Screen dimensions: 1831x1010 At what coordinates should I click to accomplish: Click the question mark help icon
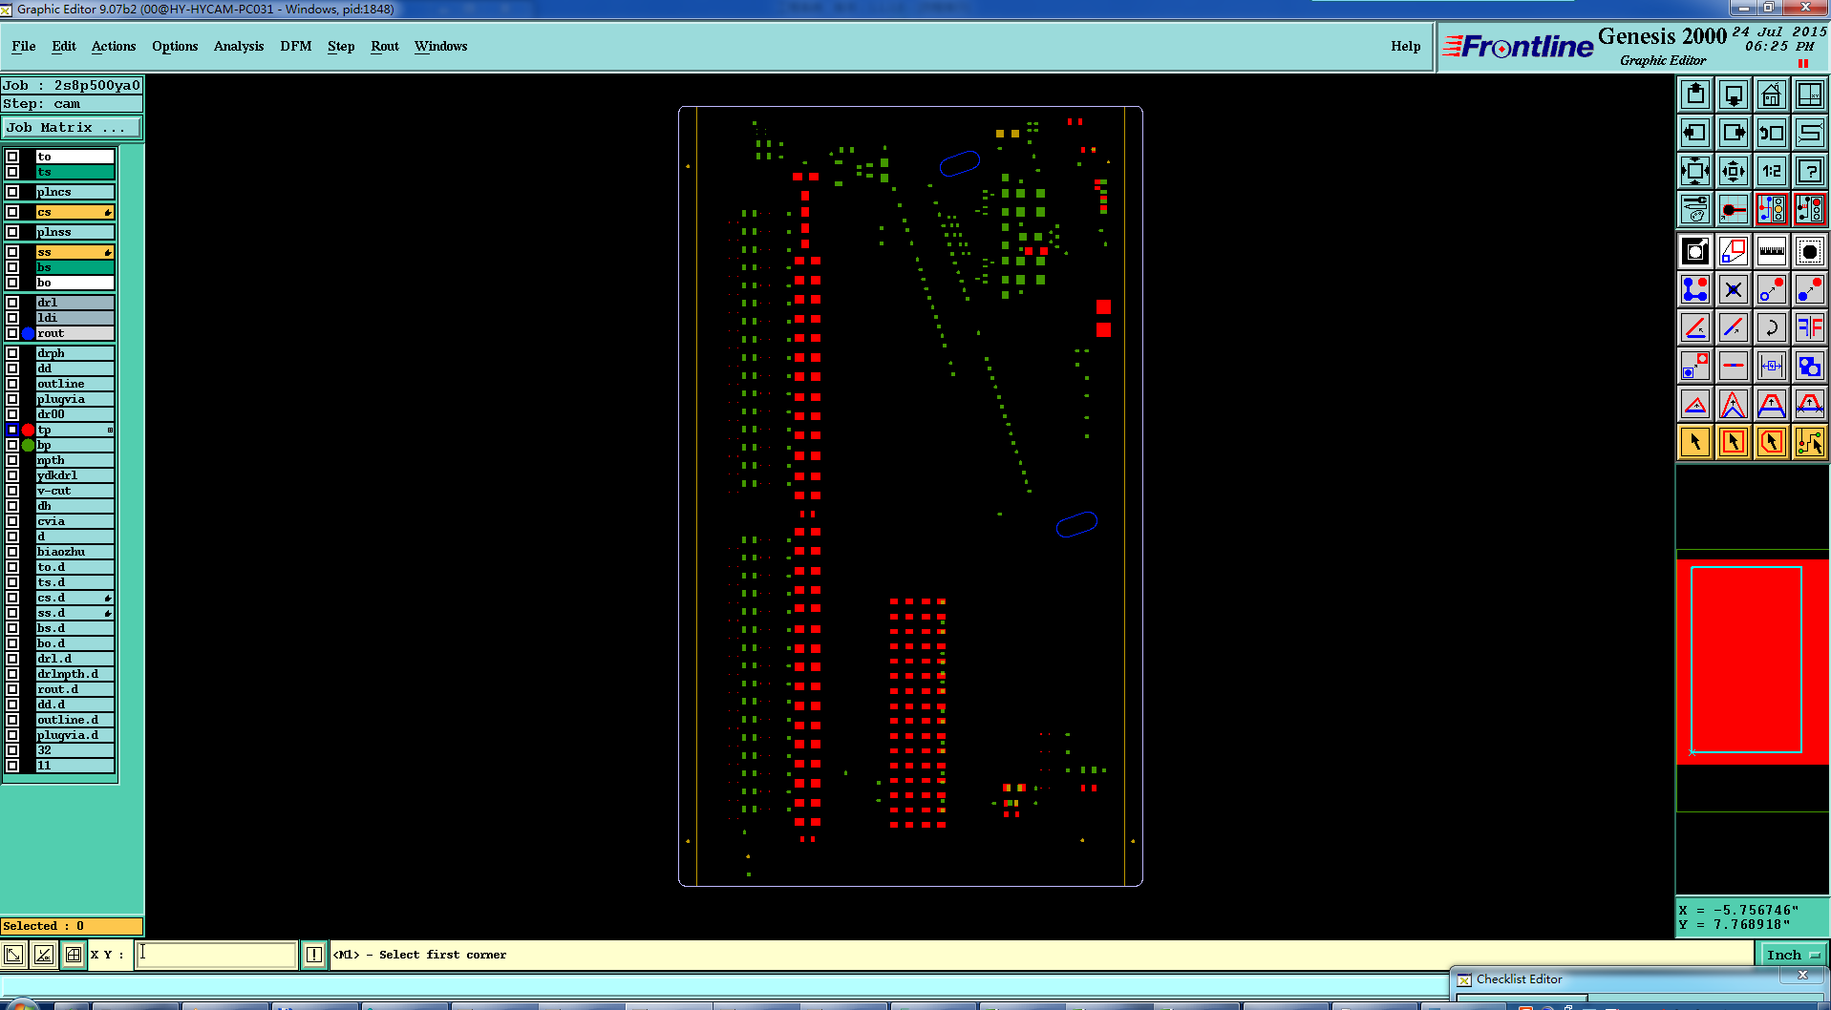[1810, 171]
